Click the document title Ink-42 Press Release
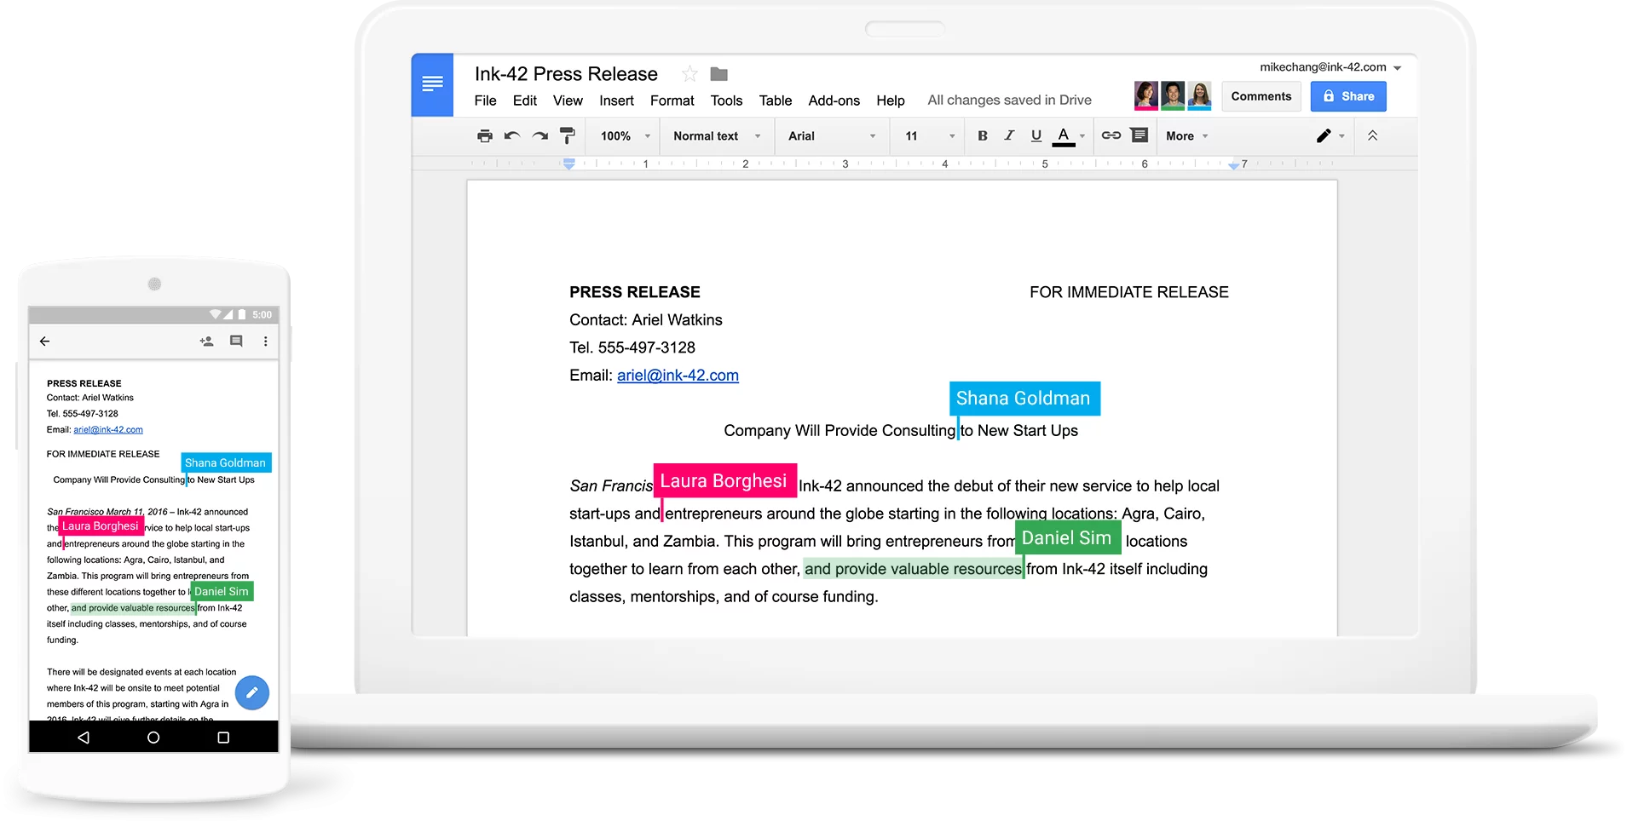 pos(566,74)
